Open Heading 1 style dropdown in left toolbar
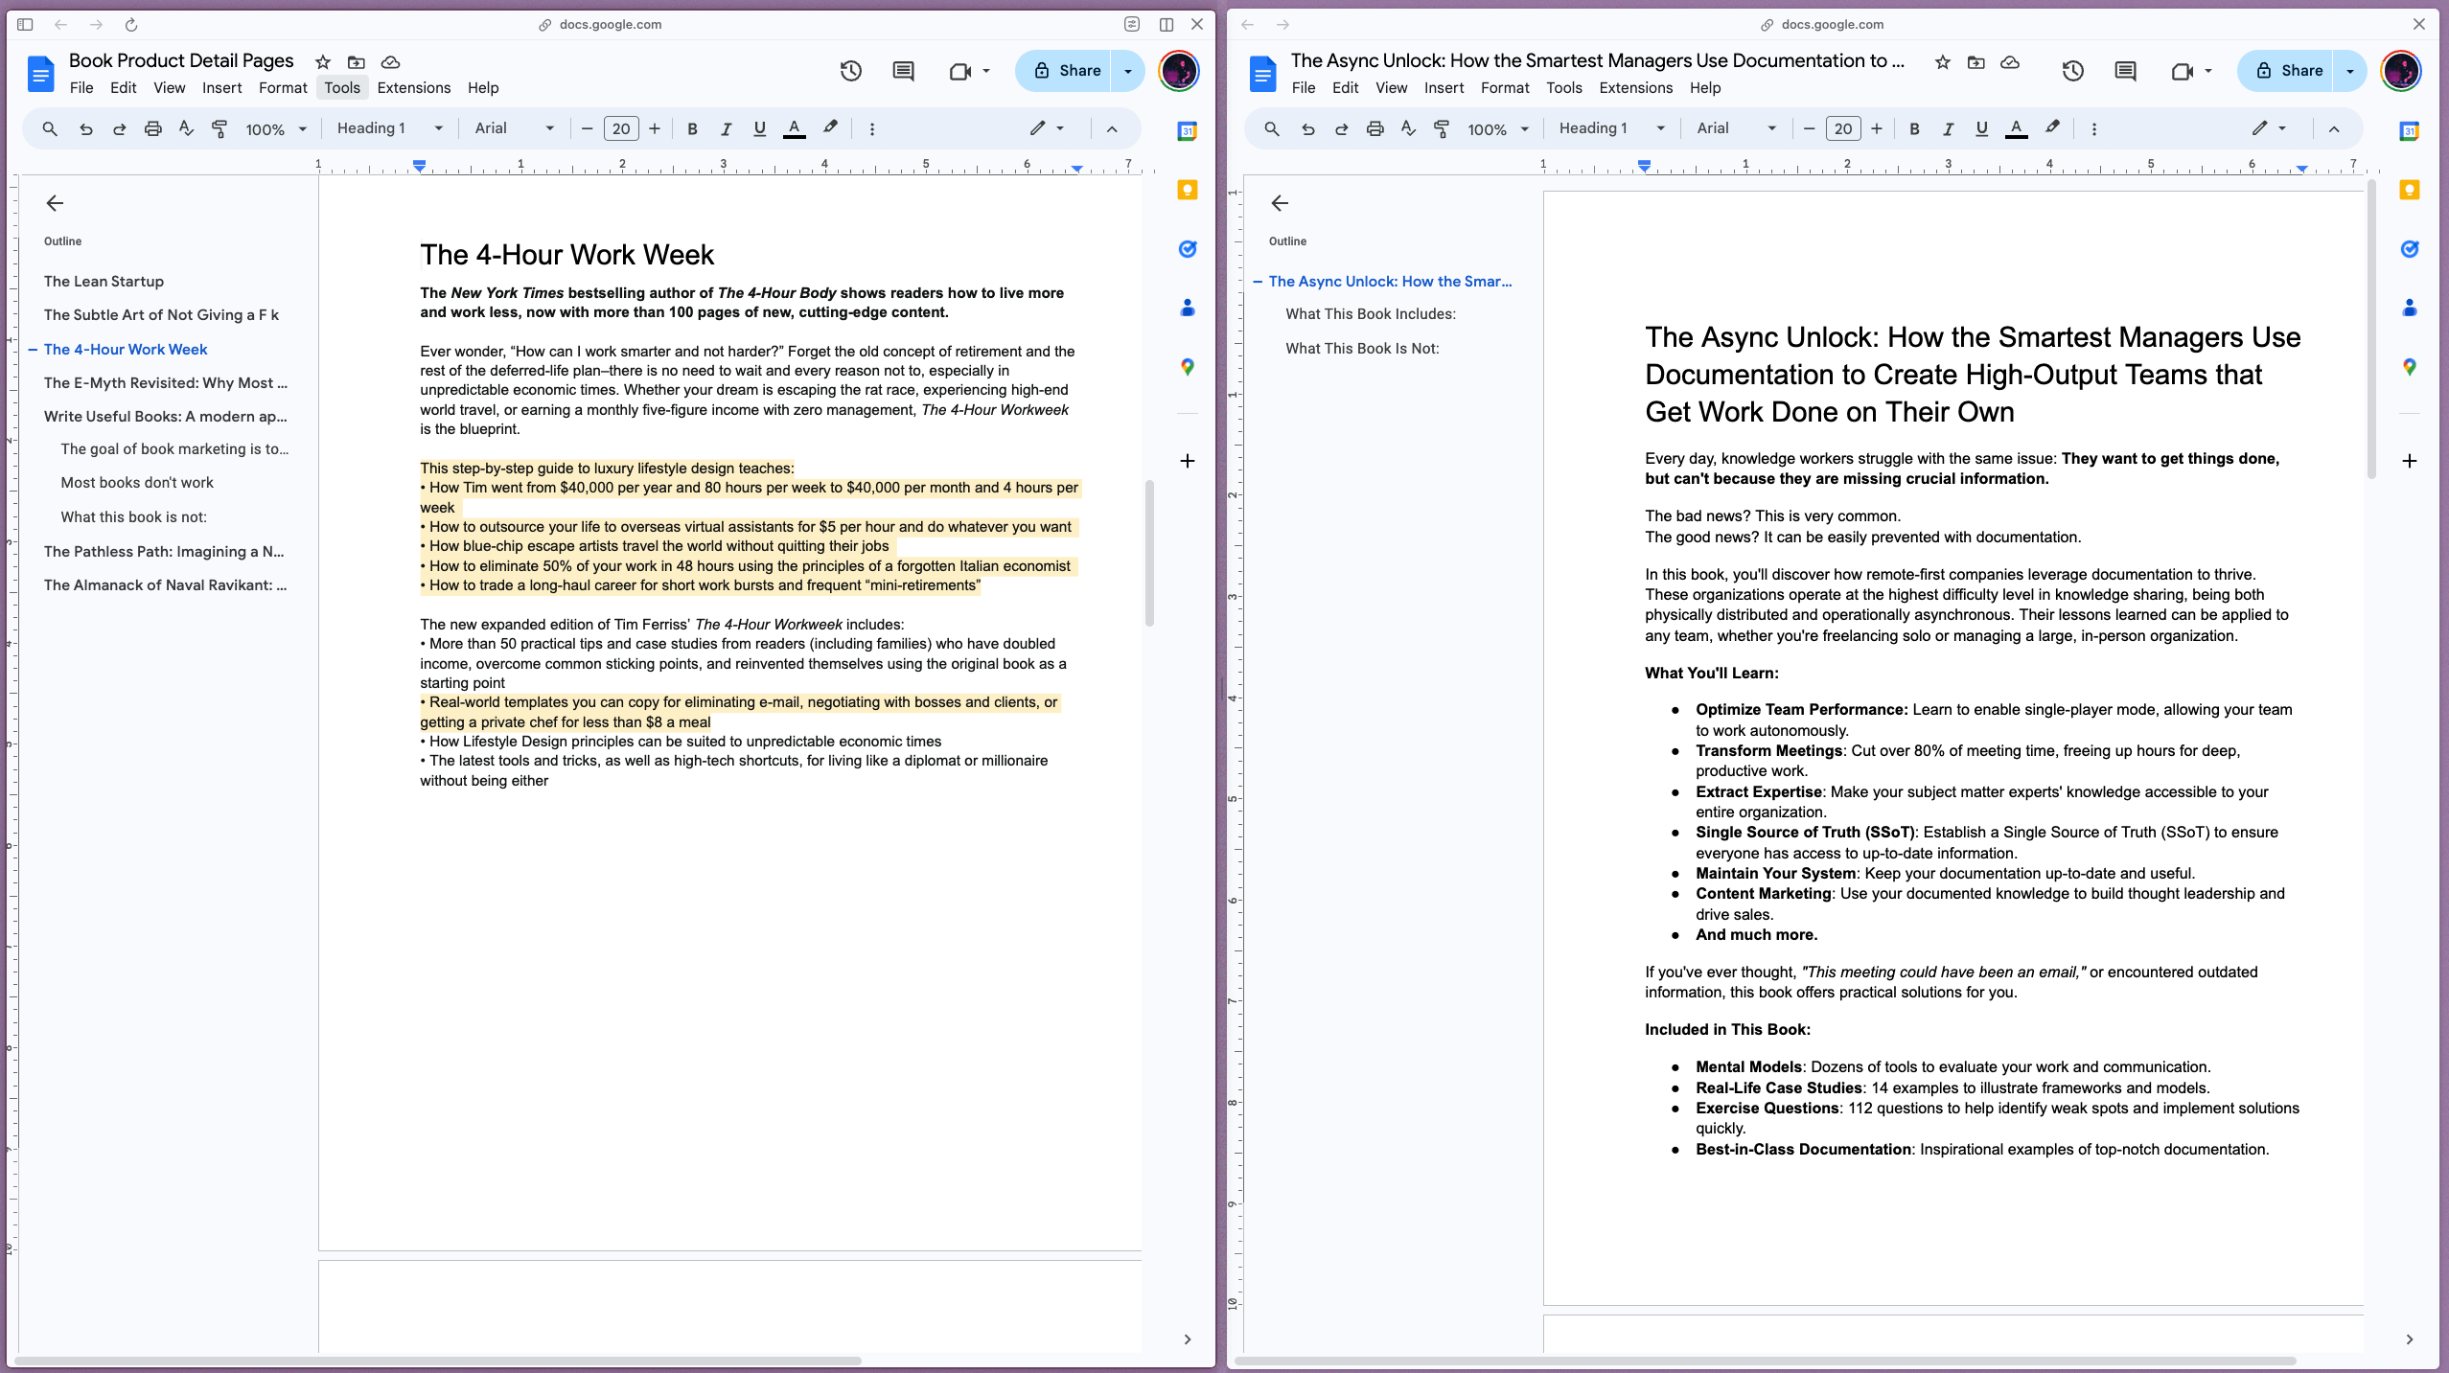This screenshot has height=1373, width=2449. point(389,128)
